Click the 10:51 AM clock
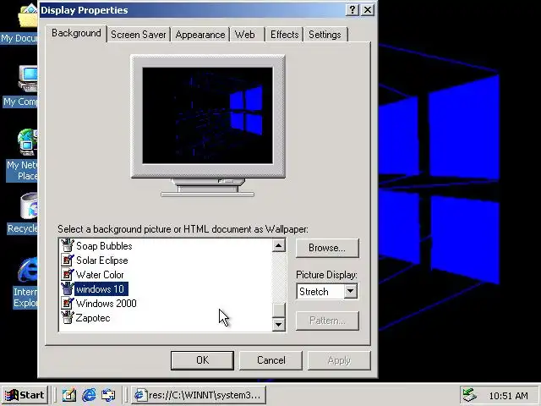 (x=508, y=396)
